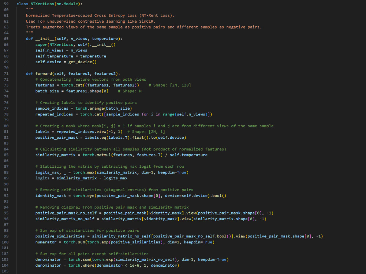Click the '1e-6' literal
This screenshot has height=274, width=366.
click(134, 265)
